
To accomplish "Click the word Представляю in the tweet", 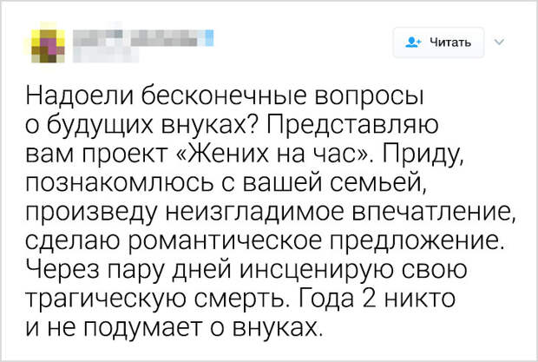I will coord(352,124).
